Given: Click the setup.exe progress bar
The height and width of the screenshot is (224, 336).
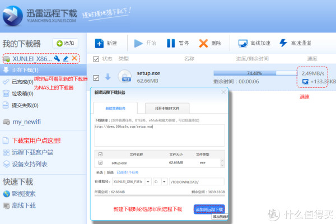Looking at the screenshot, I should click(255, 73).
